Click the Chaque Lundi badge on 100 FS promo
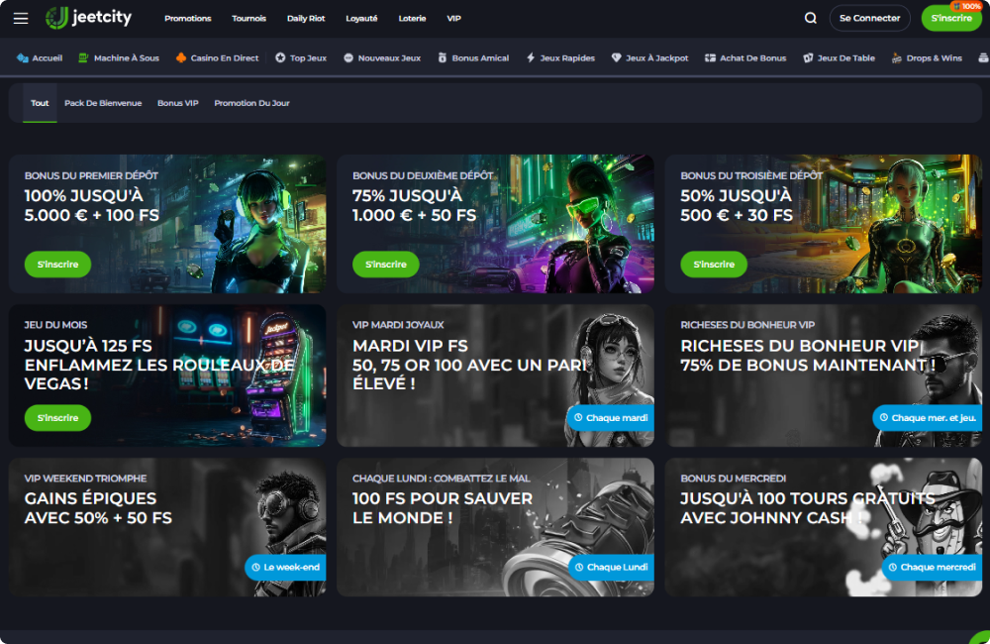The height and width of the screenshot is (644, 990). (610, 567)
